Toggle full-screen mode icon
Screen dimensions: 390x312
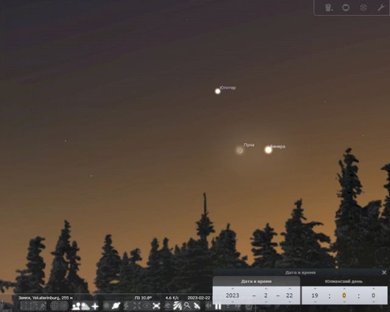156,306
